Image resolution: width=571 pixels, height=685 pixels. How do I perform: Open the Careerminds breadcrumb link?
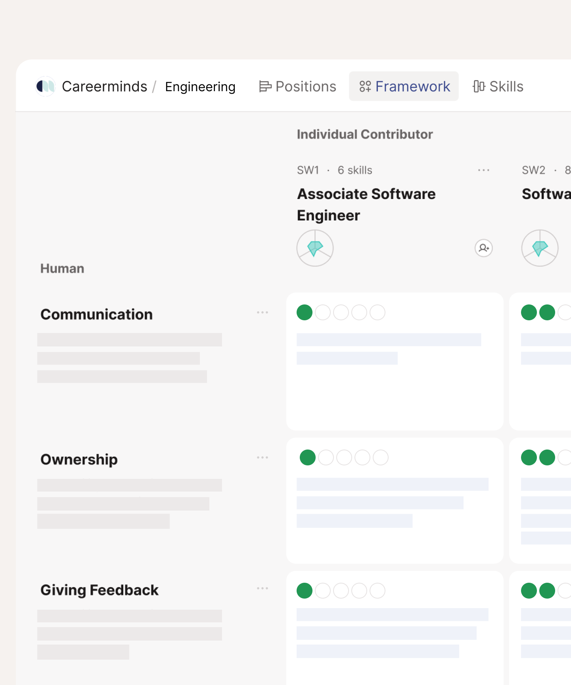(104, 86)
